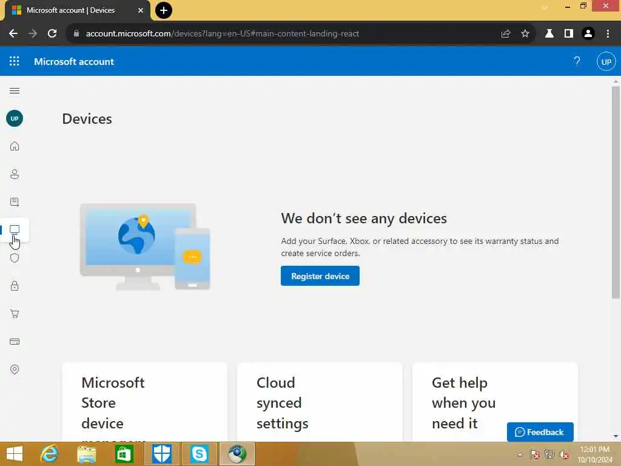Click the page vertical scrollbar thumb
The height and width of the screenshot is (466, 621).
616,192
